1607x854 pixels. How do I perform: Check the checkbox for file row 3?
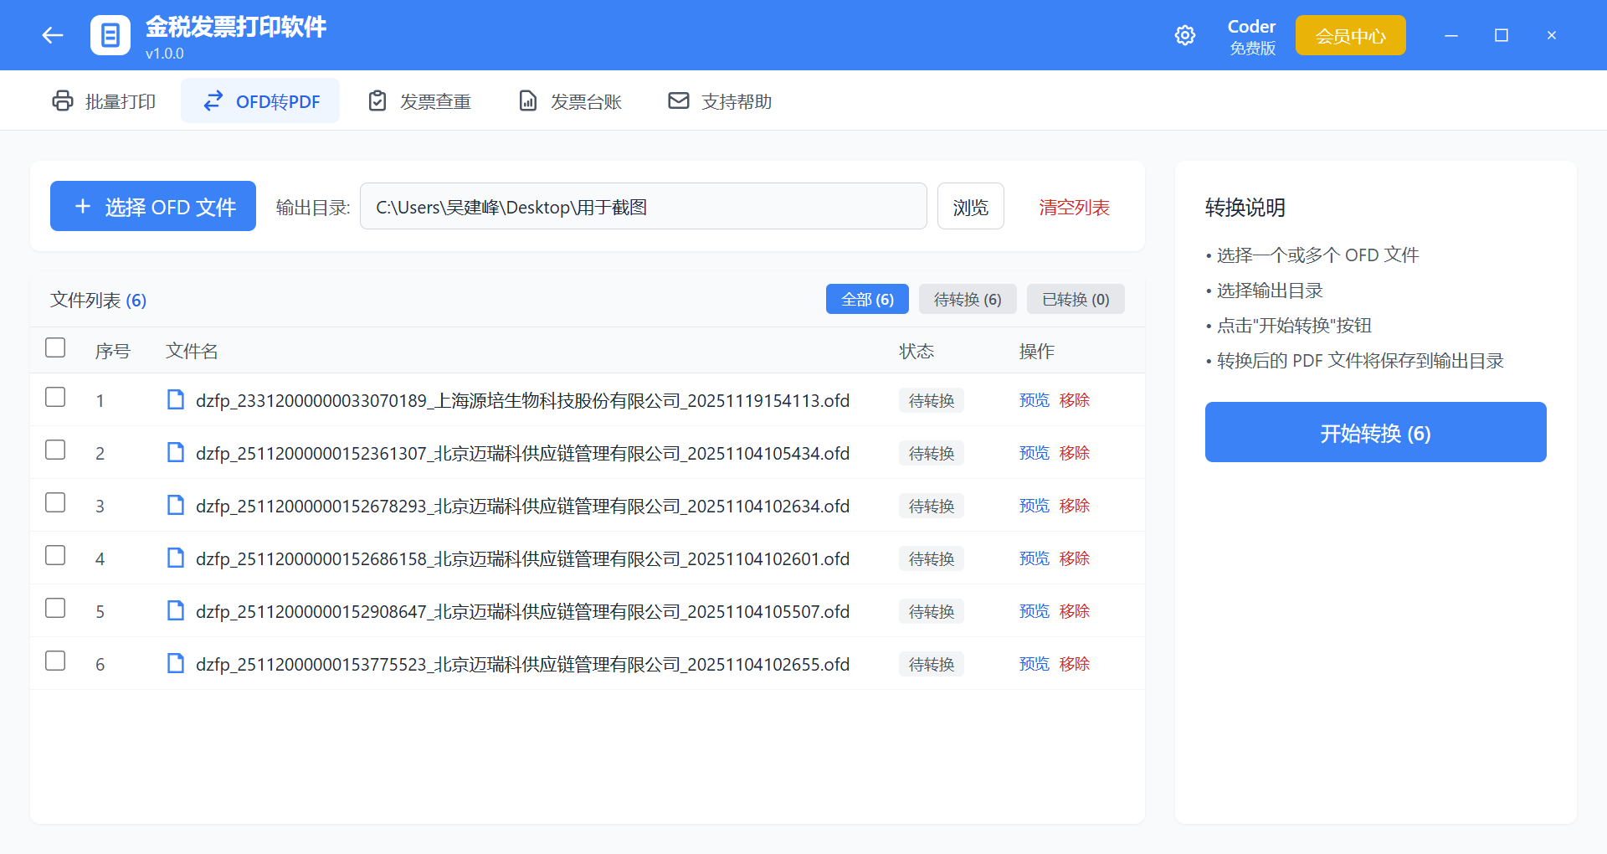pos(55,502)
